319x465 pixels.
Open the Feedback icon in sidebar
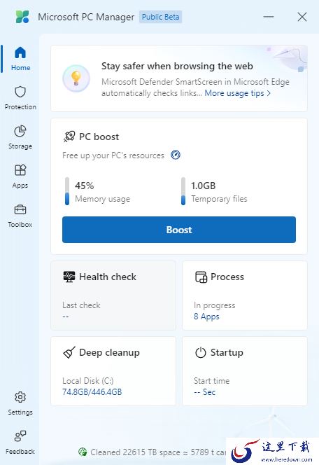pos(20,436)
